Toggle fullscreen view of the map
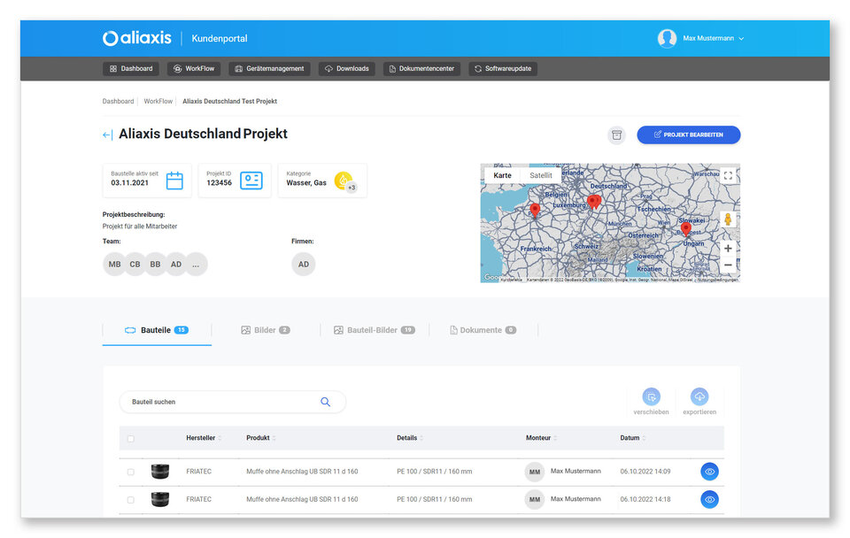Viewport: 850px width, 538px height. 728,175
